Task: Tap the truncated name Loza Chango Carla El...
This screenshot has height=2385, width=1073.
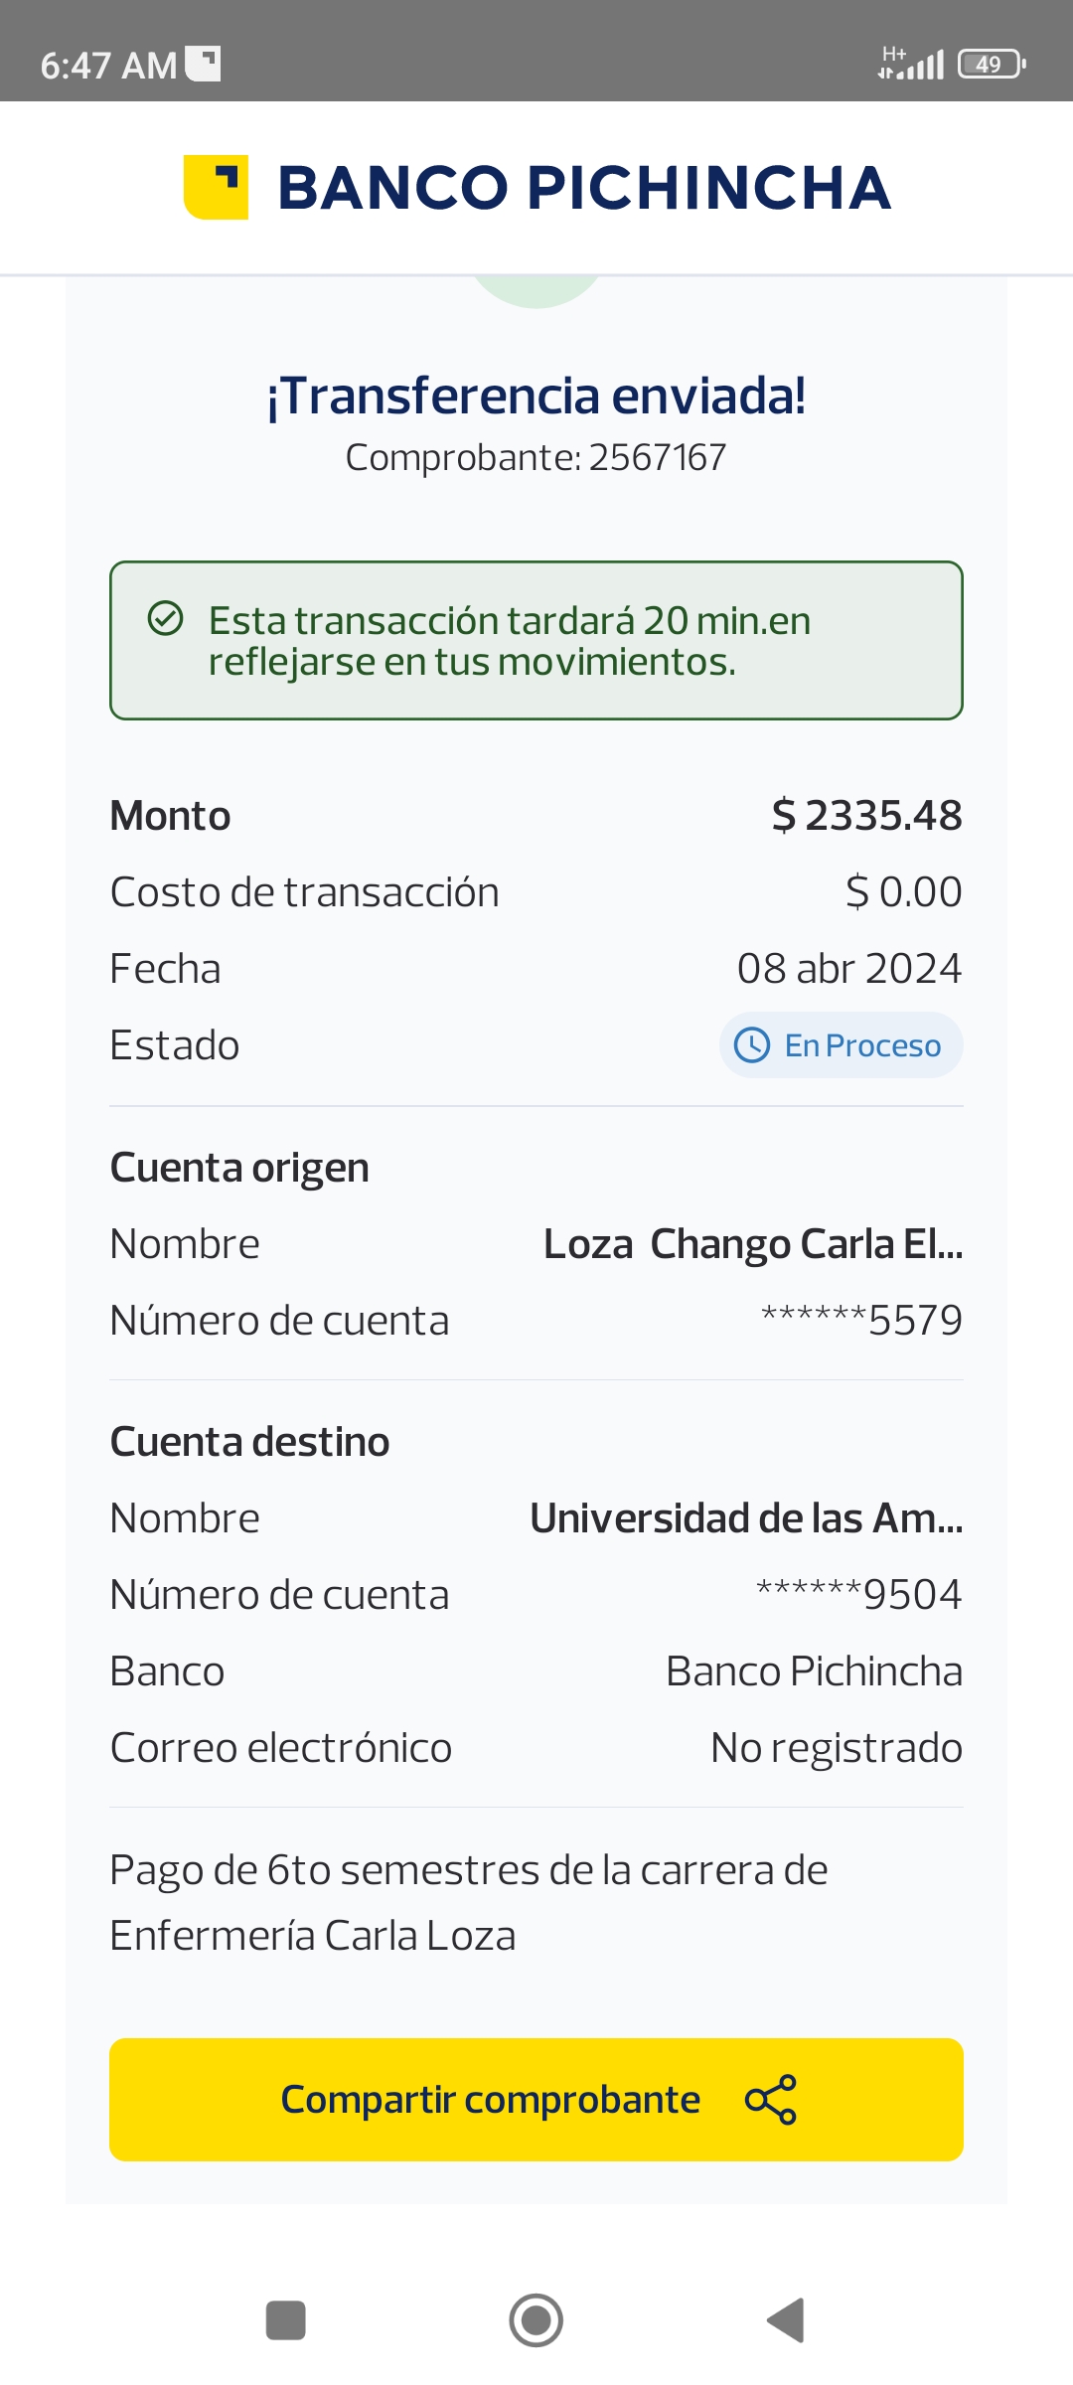Action: point(752,1244)
